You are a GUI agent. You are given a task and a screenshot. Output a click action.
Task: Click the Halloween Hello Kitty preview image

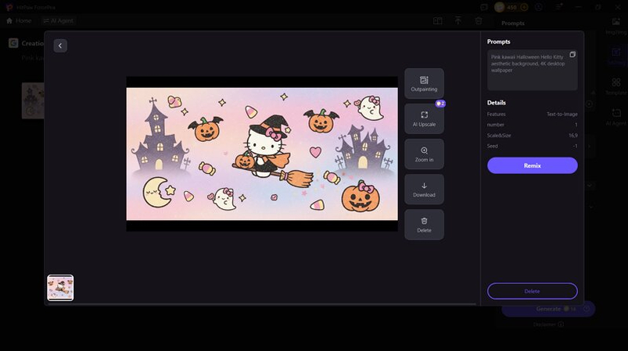pyautogui.click(x=262, y=154)
